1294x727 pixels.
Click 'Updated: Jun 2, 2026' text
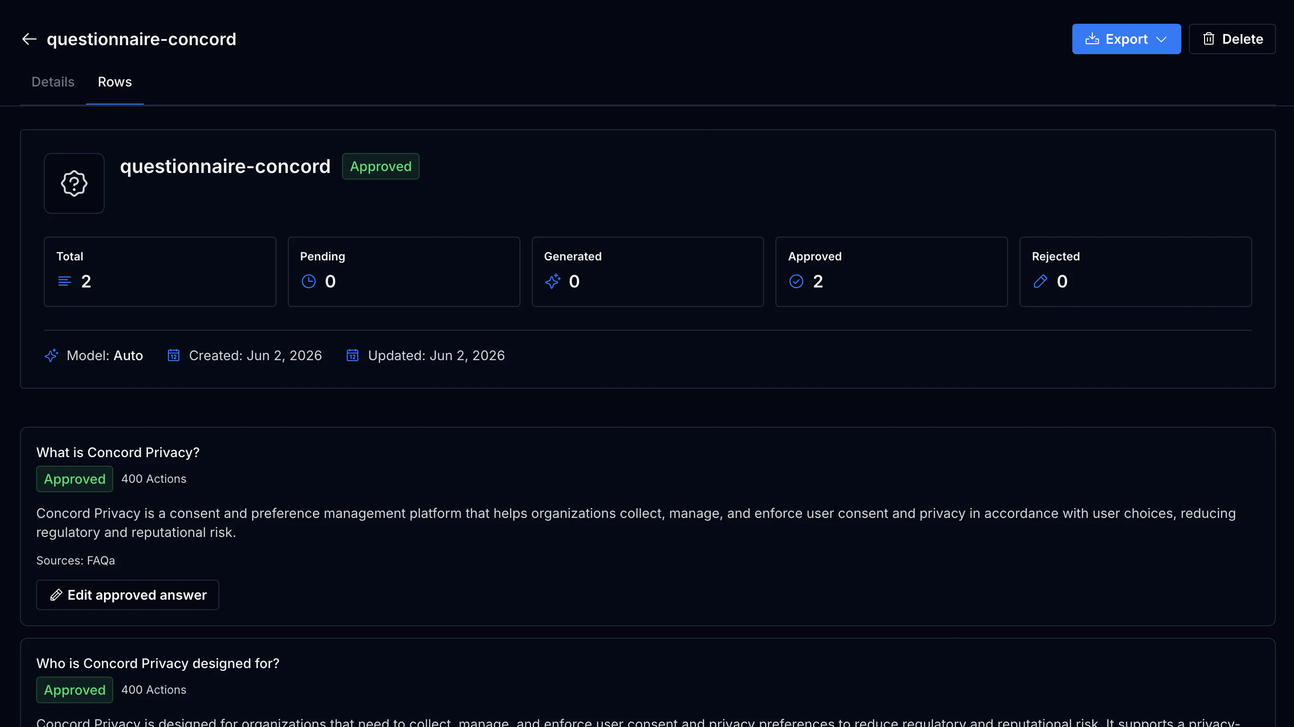(x=437, y=355)
